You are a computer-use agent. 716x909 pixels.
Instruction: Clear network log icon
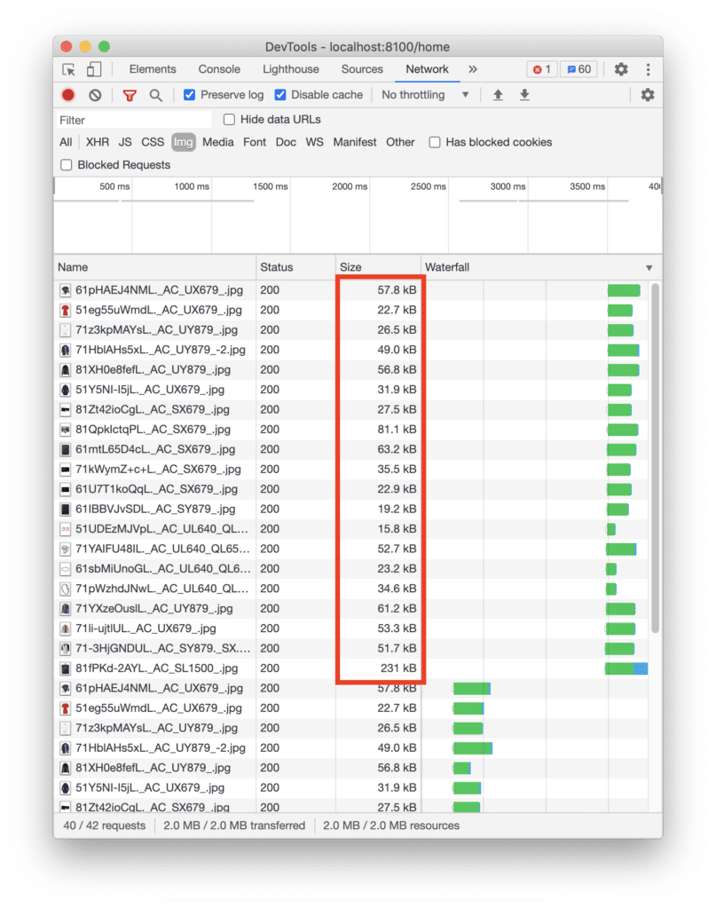point(95,95)
